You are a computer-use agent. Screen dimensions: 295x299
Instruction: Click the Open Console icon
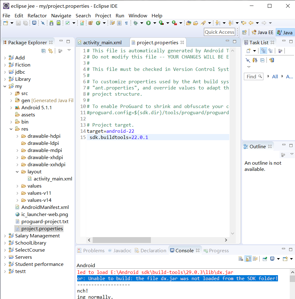285,259
